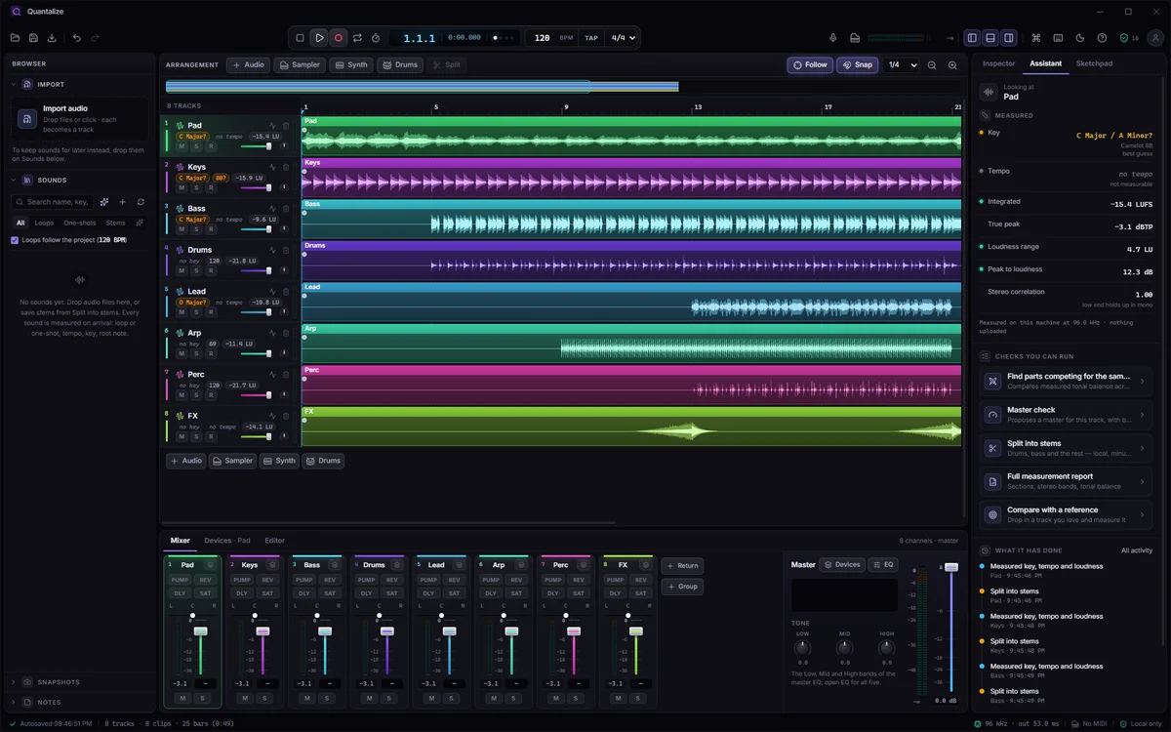Solo the Bass track in arrangement

(196, 229)
